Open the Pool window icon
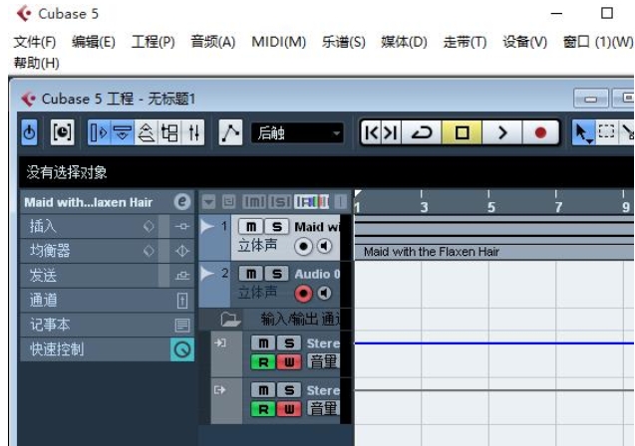The height and width of the screenshot is (446, 635). [169, 132]
